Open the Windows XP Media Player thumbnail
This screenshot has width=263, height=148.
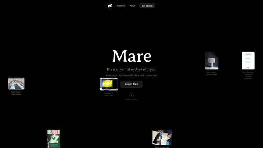tap(109, 84)
